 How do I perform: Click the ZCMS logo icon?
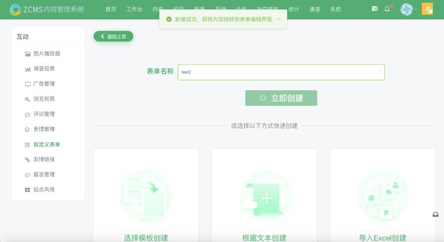(16, 9)
